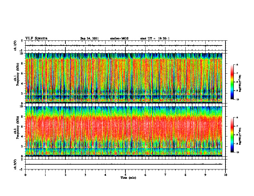Click time axis tick label "10"

click(225, 175)
